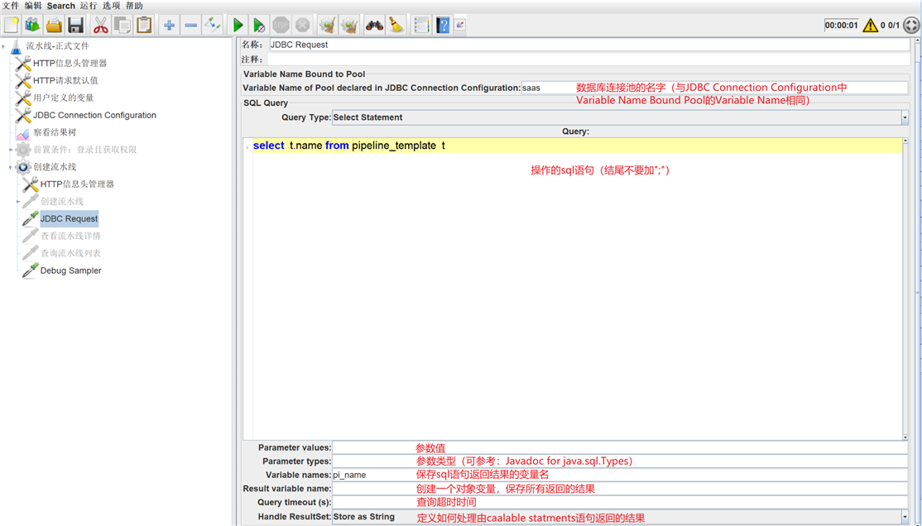Click the binoculars Search icon
The image size is (922, 526).
pos(375,26)
